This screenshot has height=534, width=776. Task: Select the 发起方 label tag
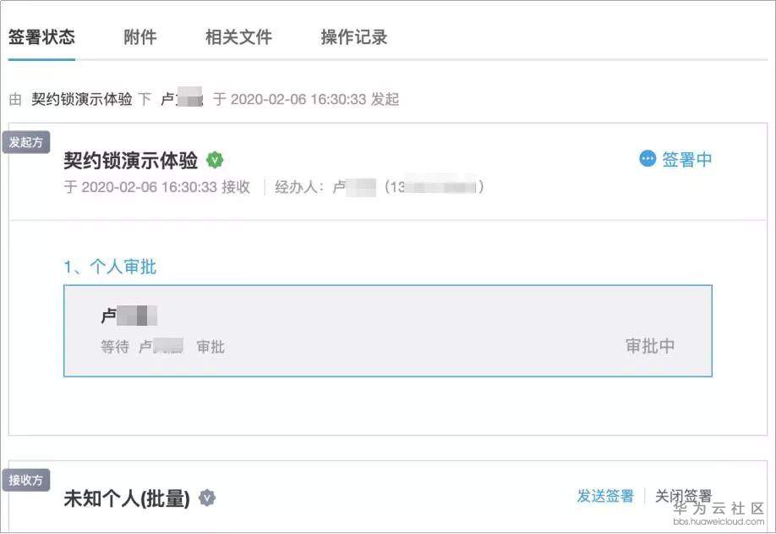26,142
